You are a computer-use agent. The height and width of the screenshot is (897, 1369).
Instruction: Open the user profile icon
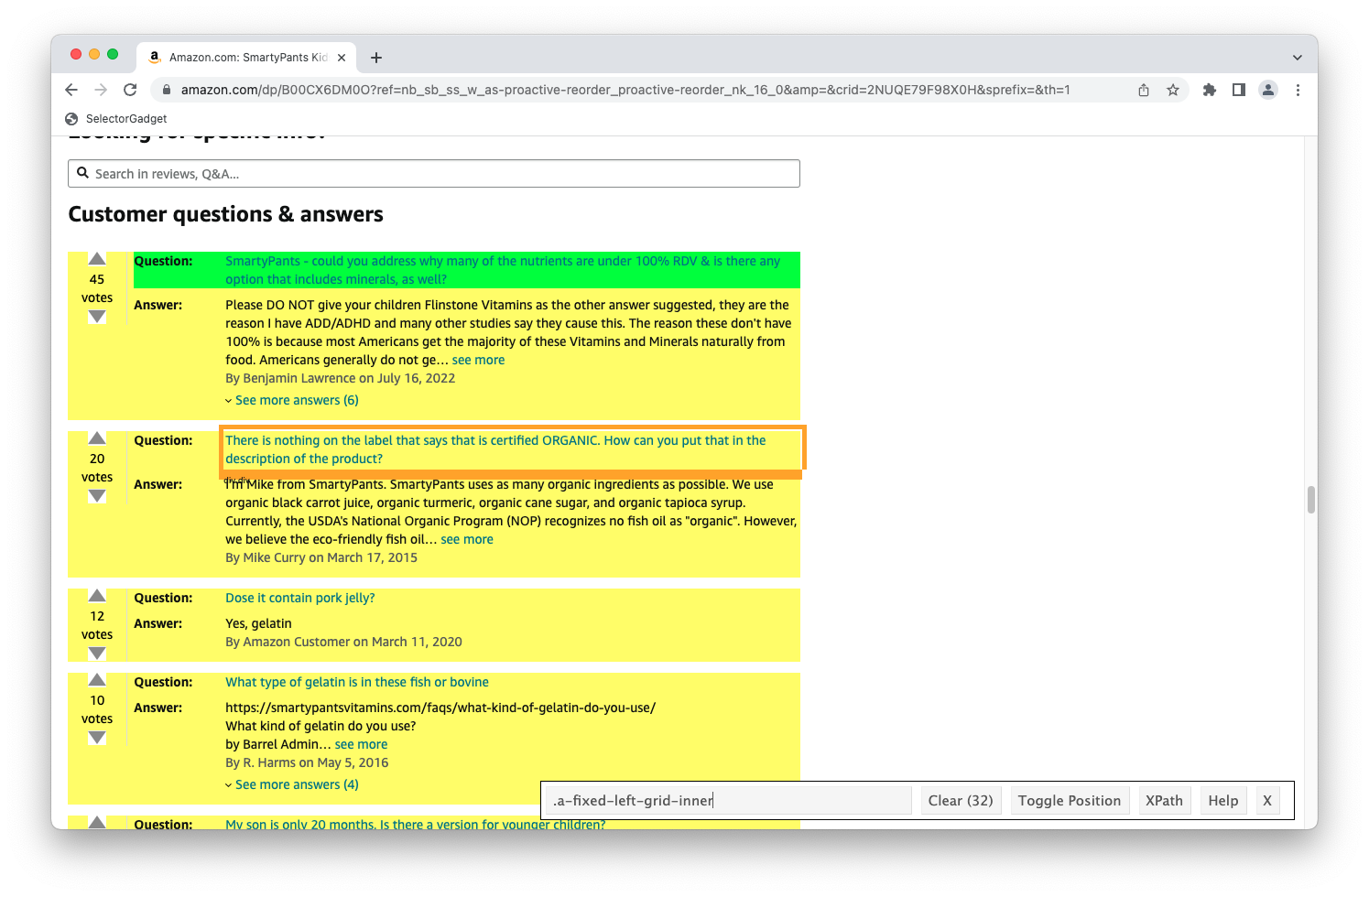click(x=1267, y=90)
